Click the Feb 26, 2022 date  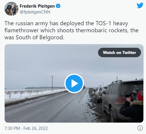[x=36, y=128]
